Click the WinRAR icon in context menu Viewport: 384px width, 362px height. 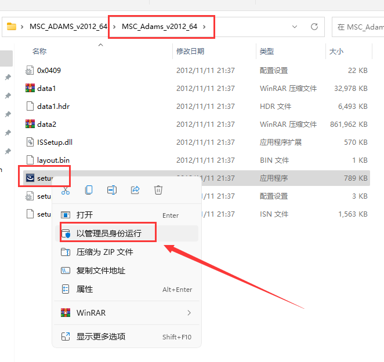[66, 313]
